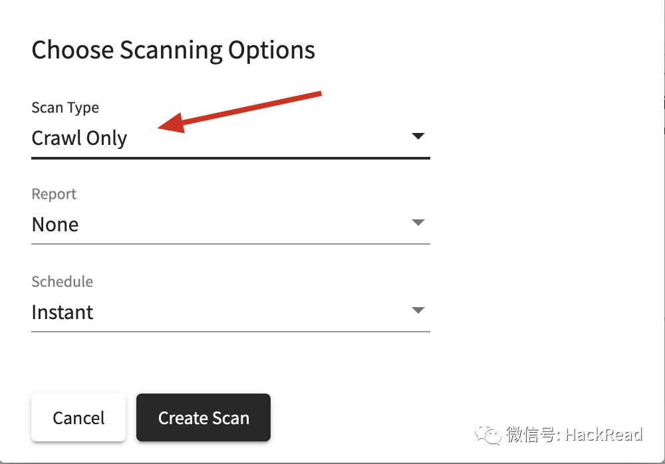Click the WeChat logo watermark icon
This screenshot has width=665, height=464.
tap(487, 434)
